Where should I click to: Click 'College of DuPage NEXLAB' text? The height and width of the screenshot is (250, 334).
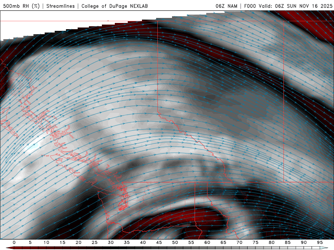tap(114, 6)
